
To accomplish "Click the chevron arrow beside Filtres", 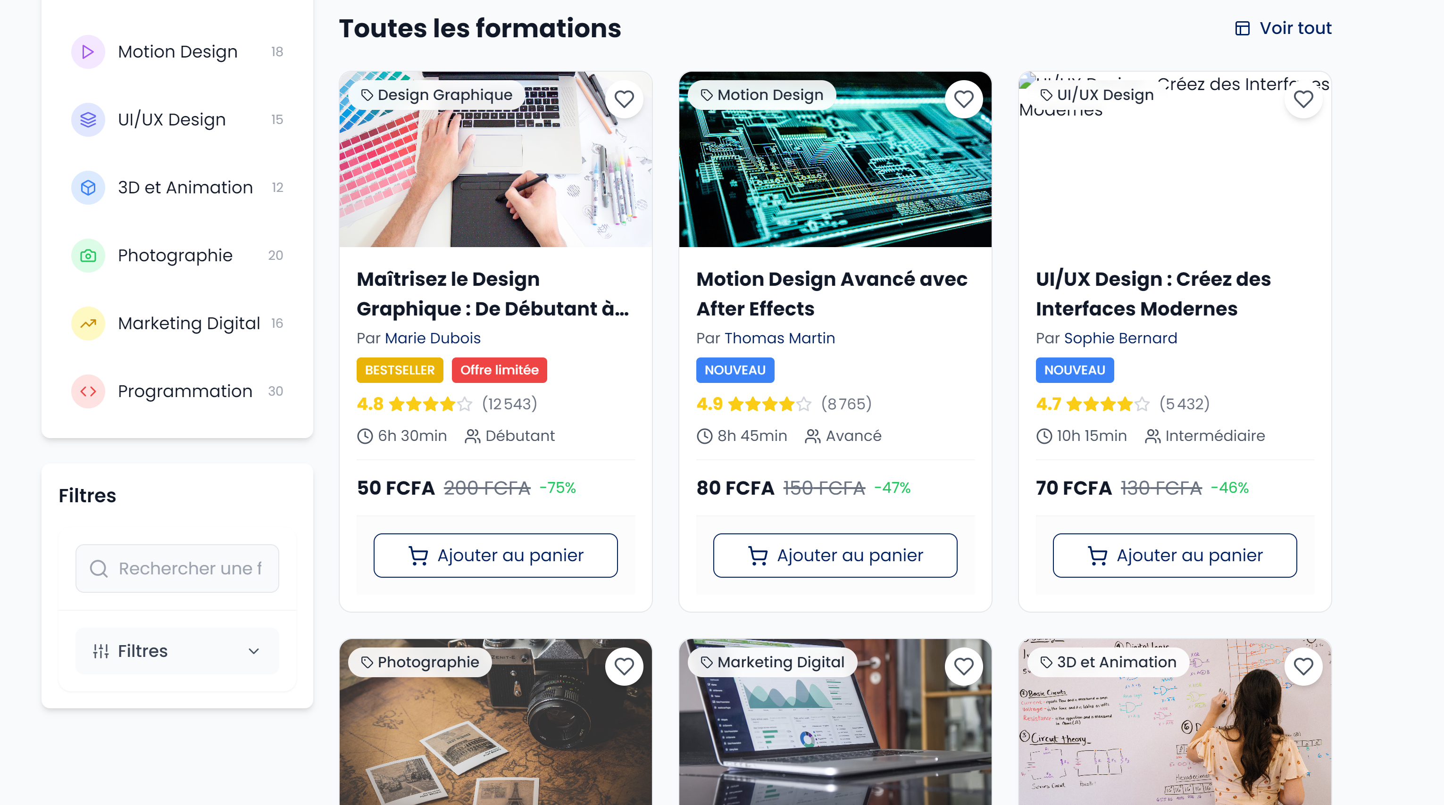I will pos(254,651).
